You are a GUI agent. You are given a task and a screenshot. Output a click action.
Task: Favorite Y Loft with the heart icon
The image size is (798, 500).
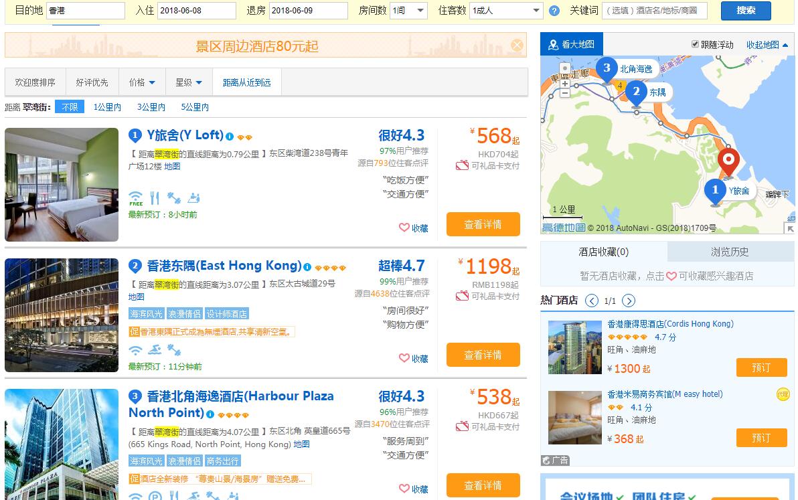(x=404, y=228)
